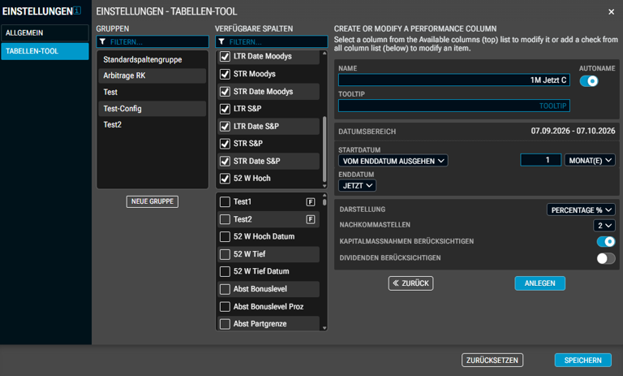Click the scrollbar thumb of selected columns list
This screenshot has width=623, height=376.
click(324, 149)
